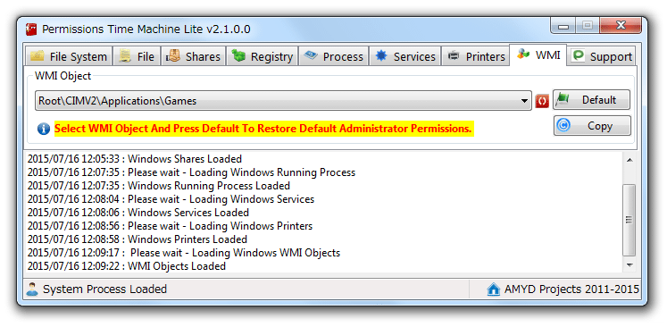Switch to the File tab
Viewport: 667px width, 327px height.
click(136, 56)
